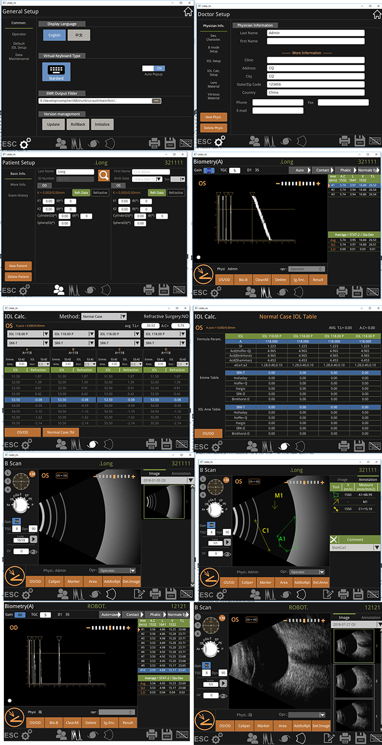Switch to Annotation tab in Long B Scan image window

[x=181, y=473]
